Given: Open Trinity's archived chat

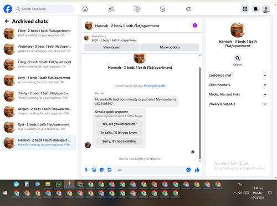Looking at the screenshot, I should point(39,96).
